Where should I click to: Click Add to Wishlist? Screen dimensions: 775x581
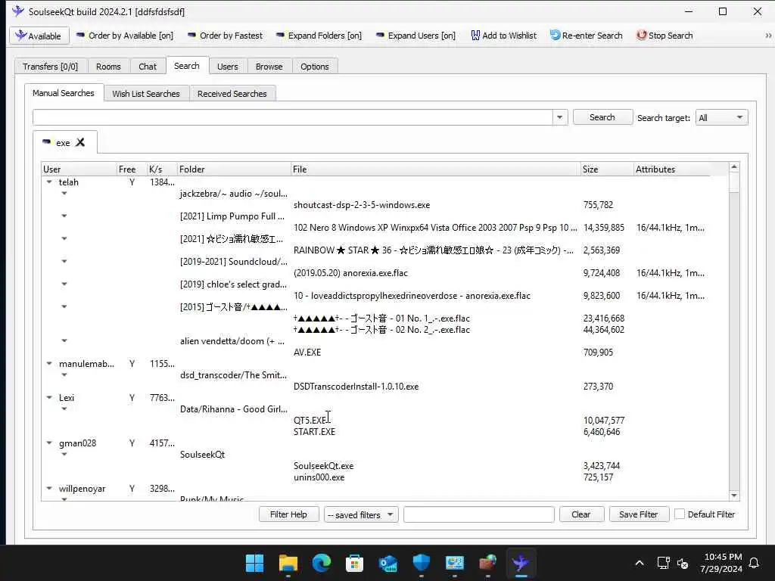click(503, 36)
